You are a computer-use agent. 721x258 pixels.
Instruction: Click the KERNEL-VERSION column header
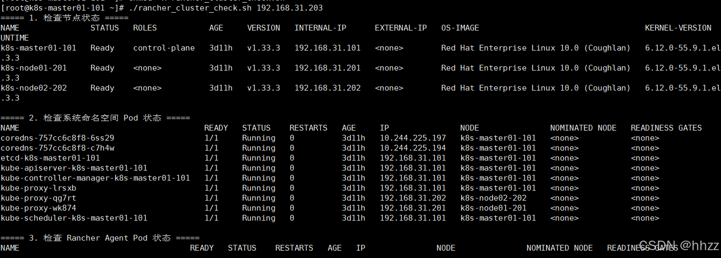pos(678,28)
